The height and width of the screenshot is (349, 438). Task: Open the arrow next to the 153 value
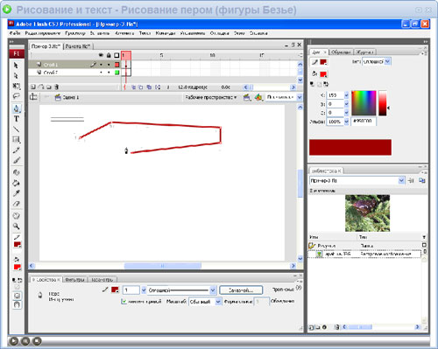tap(346, 95)
